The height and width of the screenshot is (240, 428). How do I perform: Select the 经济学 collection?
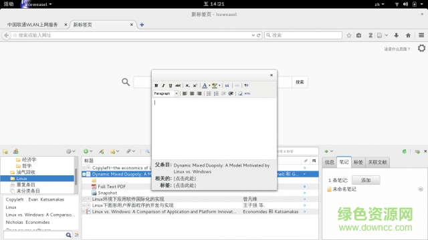pyautogui.click(x=29, y=160)
